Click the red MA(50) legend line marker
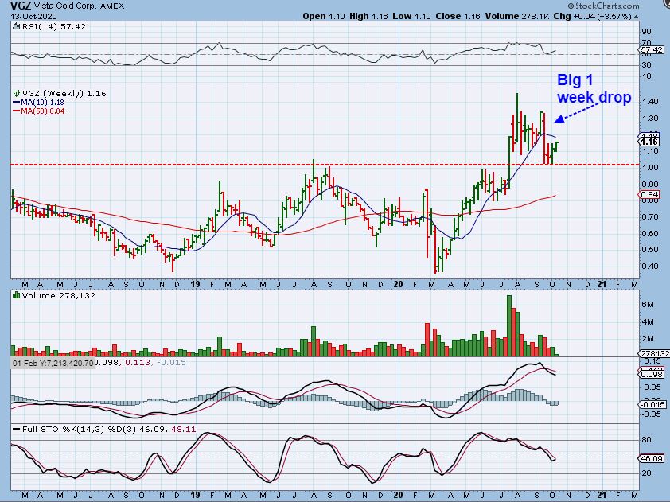 tap(16, 111)
